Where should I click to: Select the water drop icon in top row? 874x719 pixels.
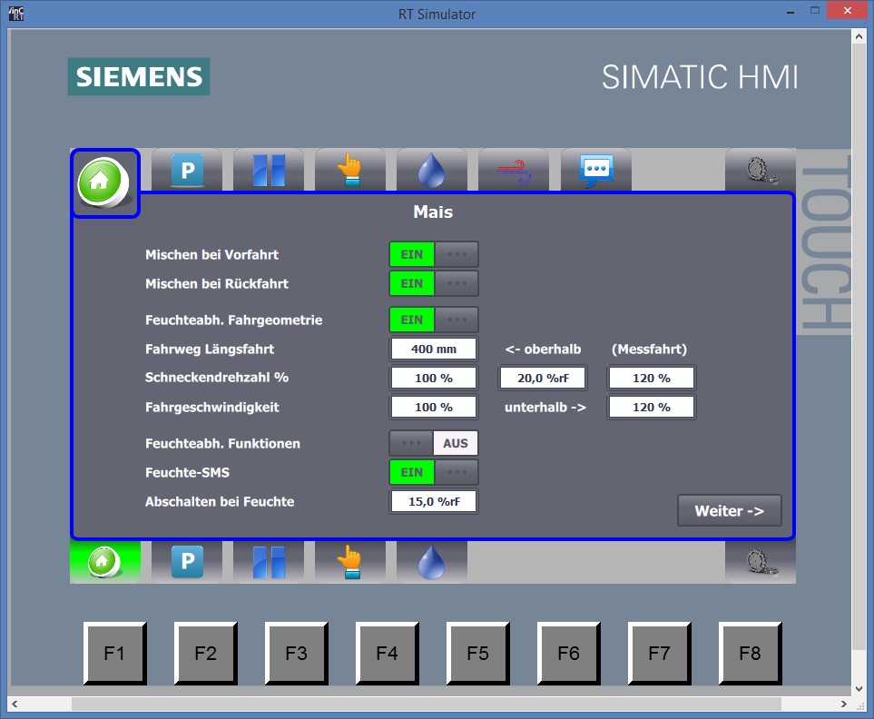click(432, 170)
